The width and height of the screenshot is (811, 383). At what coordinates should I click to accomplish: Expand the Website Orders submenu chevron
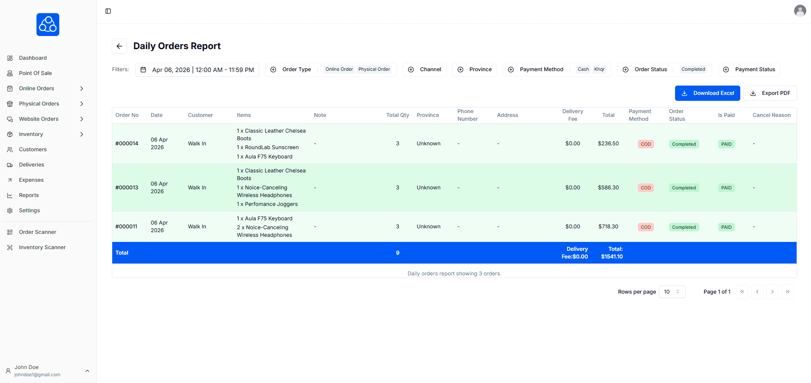click(x=82, y=119)
